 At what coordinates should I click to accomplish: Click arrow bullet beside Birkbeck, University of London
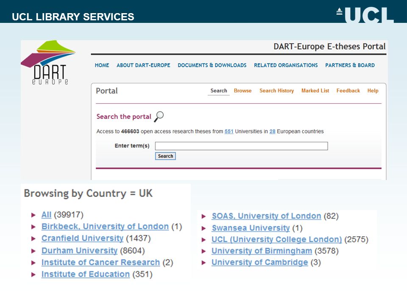[x=33, y=227]
